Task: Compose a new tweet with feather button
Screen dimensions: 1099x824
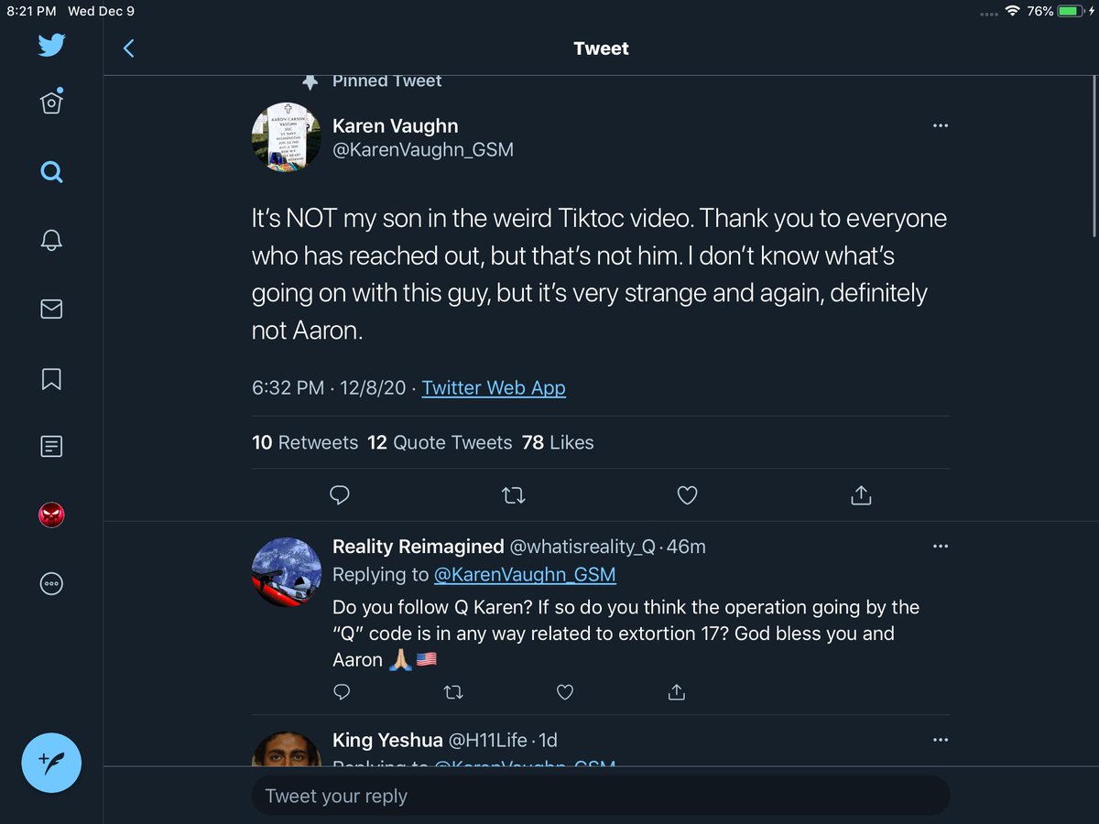Action: [51, 763]
